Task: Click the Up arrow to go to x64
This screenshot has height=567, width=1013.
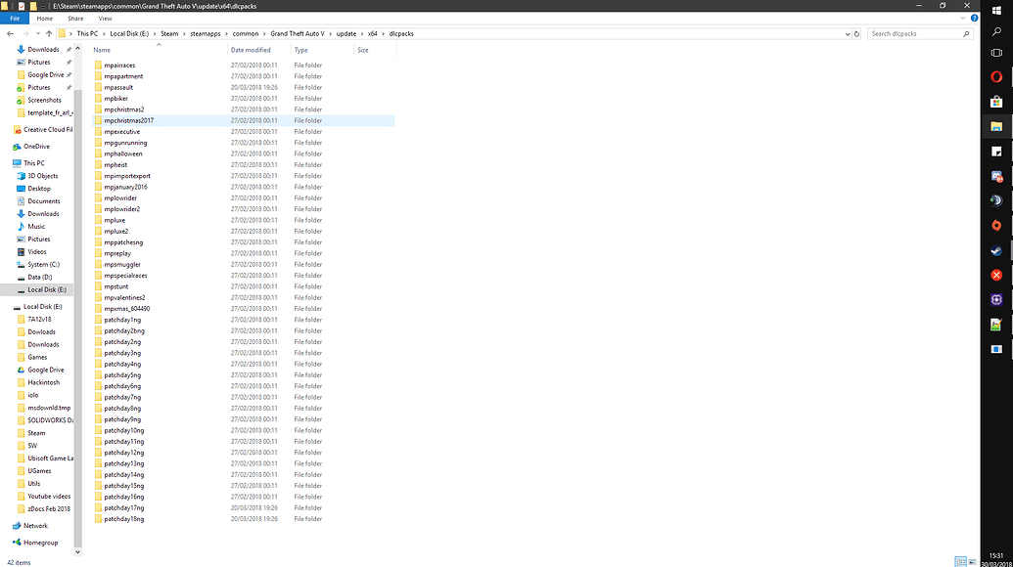Action: pos(48,32)
